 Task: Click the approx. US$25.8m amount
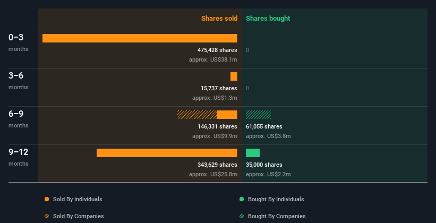(x=213, y=174)
